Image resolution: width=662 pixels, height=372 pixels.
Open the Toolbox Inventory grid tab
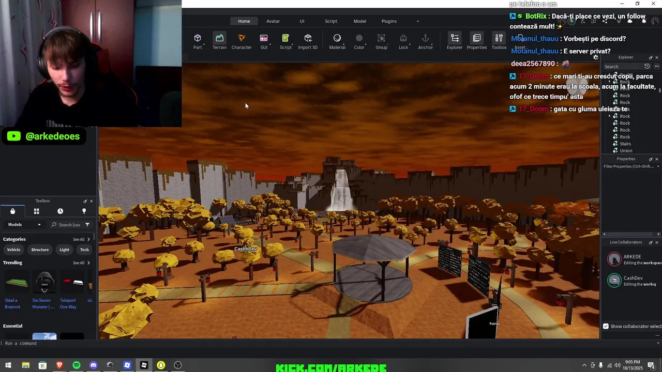pyautogui.click(x=36, y=211)
